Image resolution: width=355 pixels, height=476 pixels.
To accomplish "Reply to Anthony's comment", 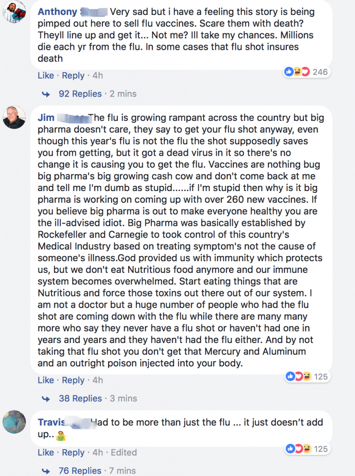I will tap(73, 75).
